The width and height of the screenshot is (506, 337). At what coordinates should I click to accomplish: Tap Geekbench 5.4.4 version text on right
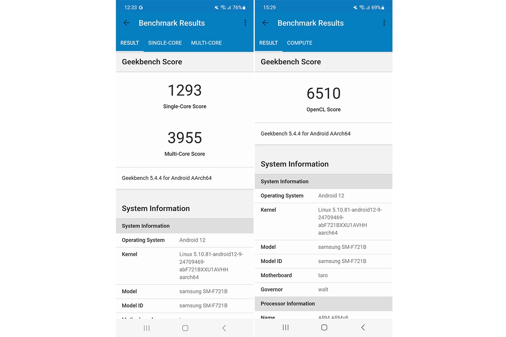[305, 134]
